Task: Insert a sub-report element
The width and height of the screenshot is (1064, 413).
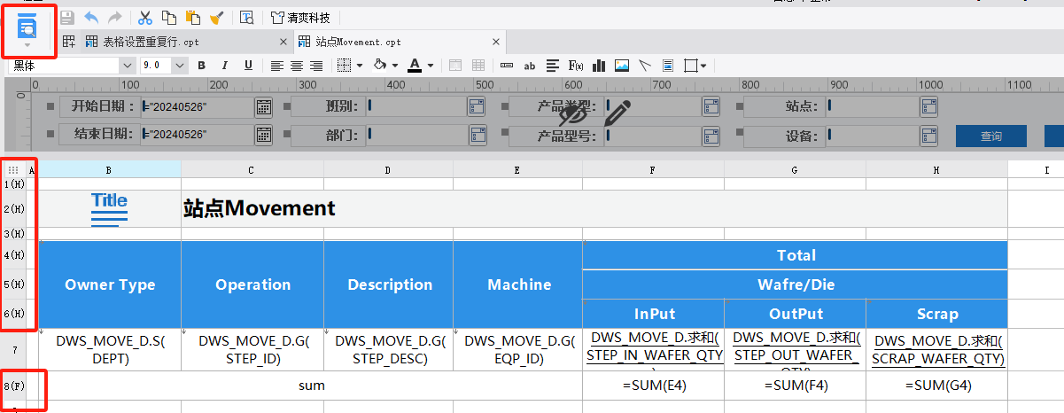Action: coord(668,65)
